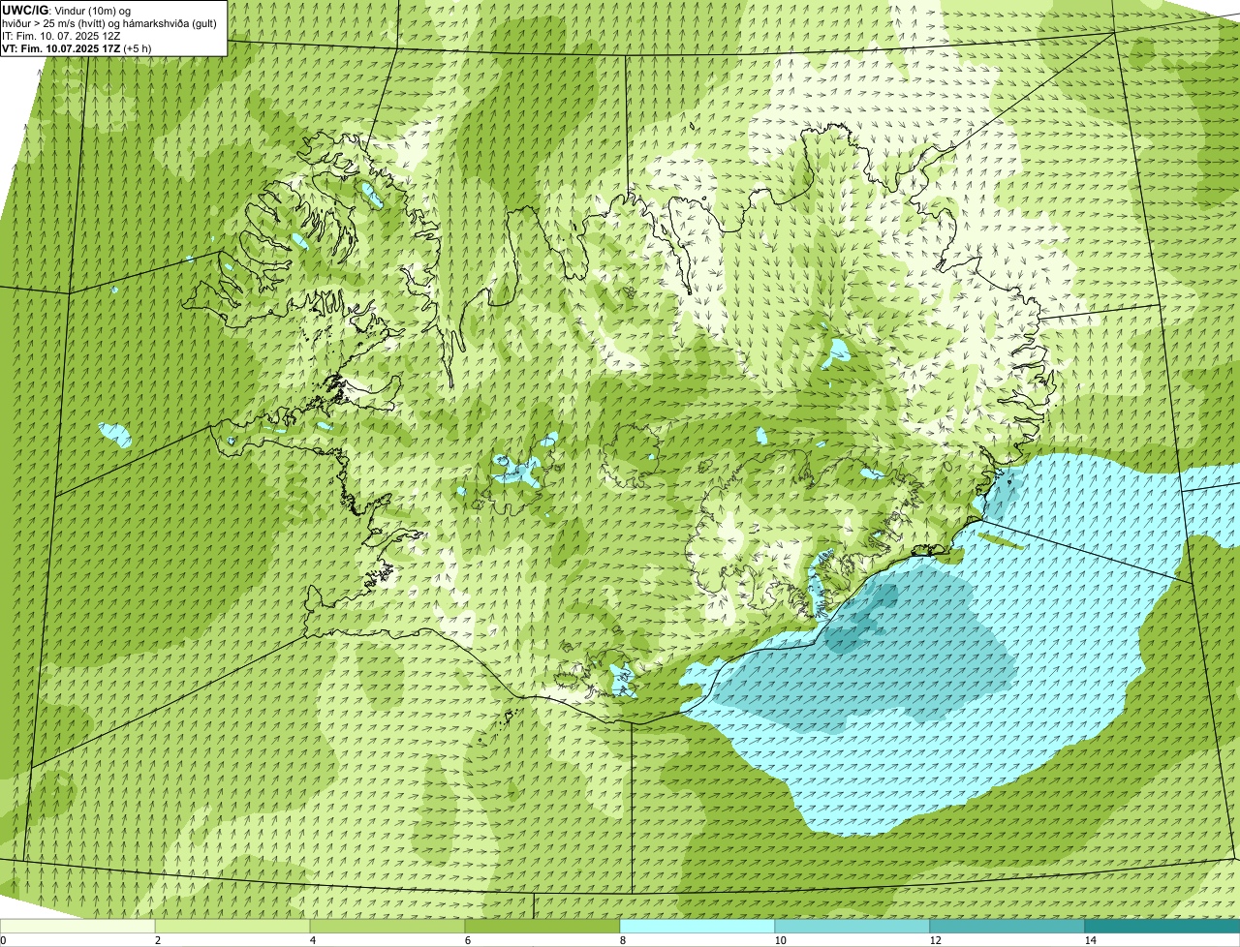This screenshot has height=947, width=1240.
Task: Select the light green 2–4 color bar swatch
Action: tap(232, 926)
